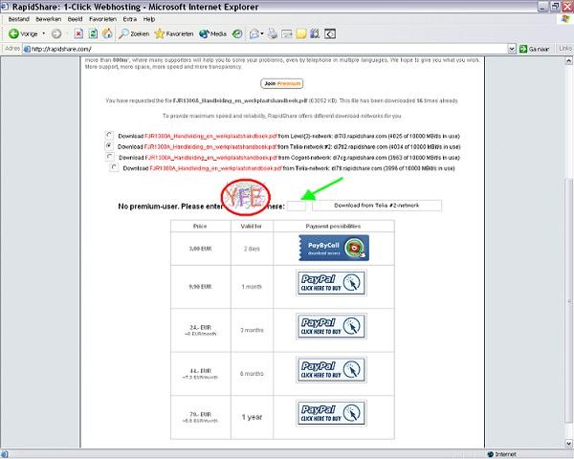Click the vertical scrollbar thumb
This screenshot has height=459, width=574.
click(568, 301)
